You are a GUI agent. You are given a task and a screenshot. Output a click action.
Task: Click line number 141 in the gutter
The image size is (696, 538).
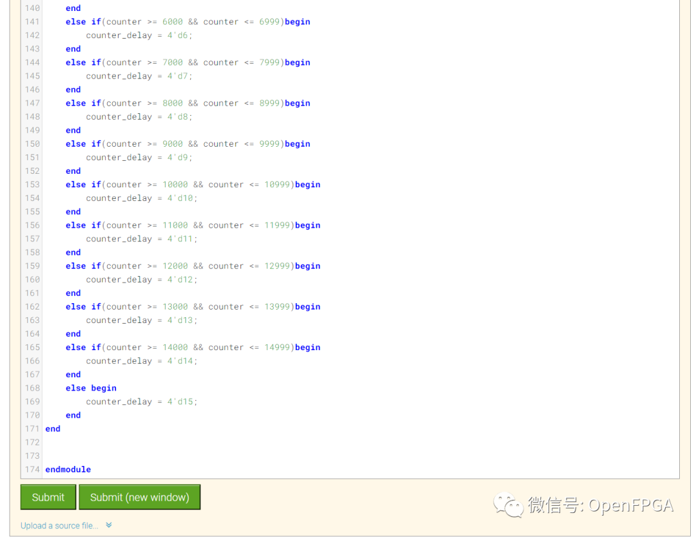32,21
